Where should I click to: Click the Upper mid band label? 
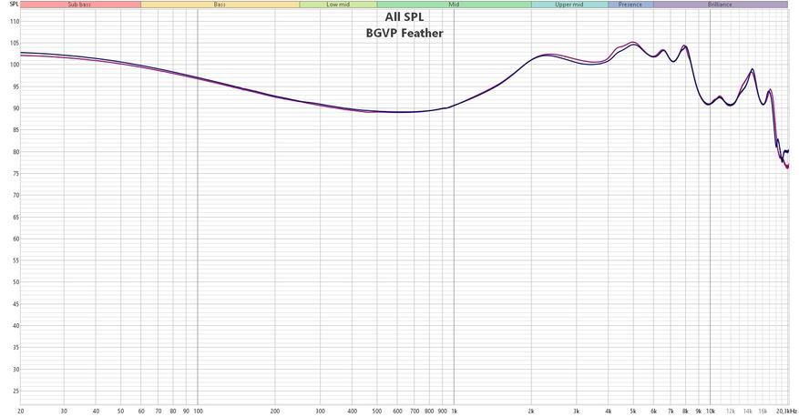pyautogui.click(x=569, y=5)
